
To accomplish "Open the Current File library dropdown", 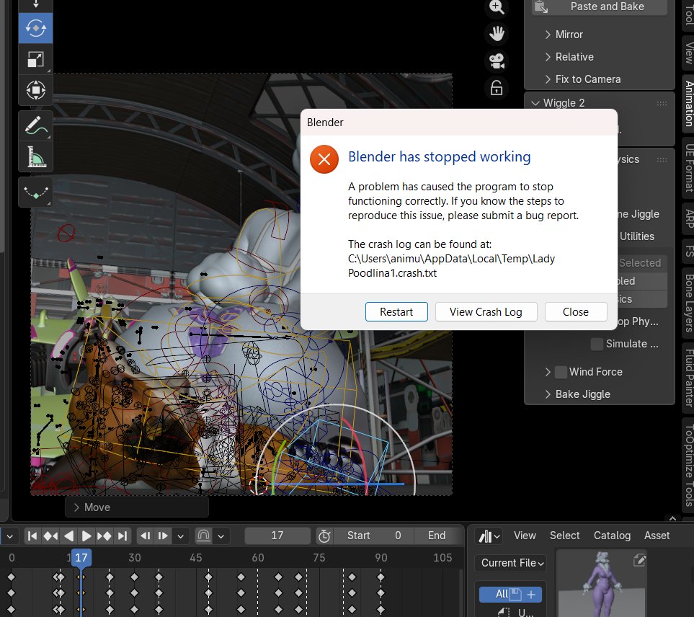I will [x=511, y=563].
